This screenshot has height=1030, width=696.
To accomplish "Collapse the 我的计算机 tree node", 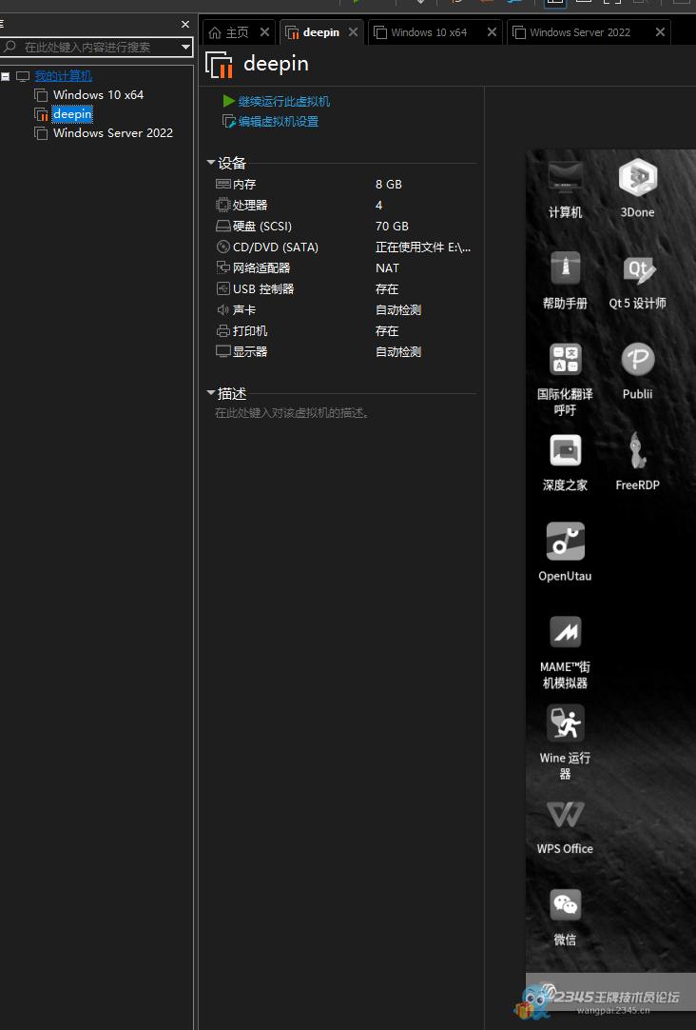I will 6,76.
